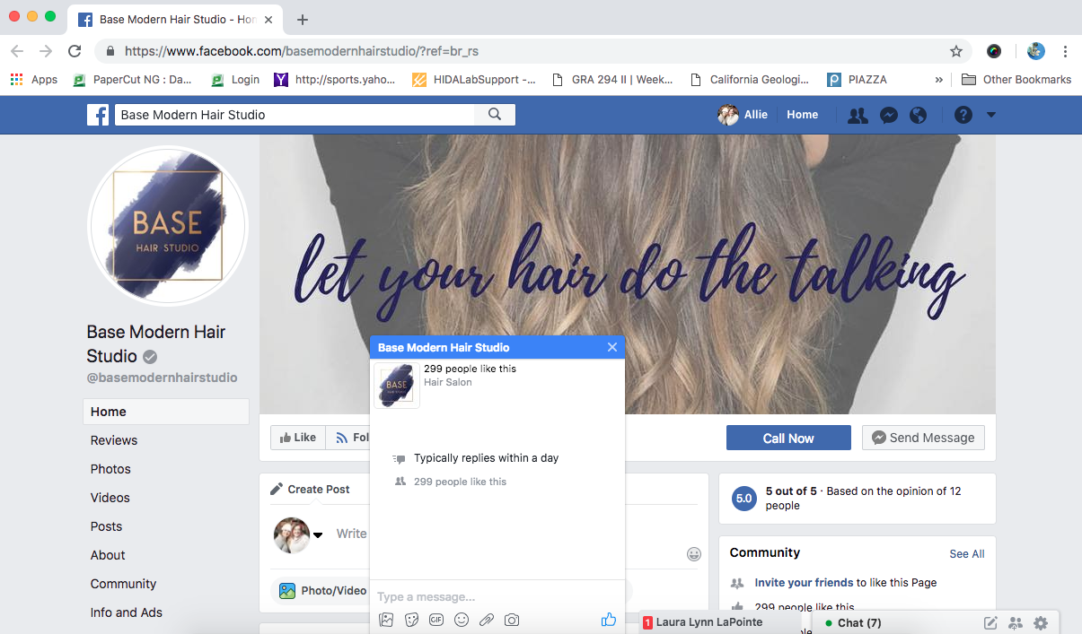Take a photo with chat camera icon

click(x=512, y=620)
